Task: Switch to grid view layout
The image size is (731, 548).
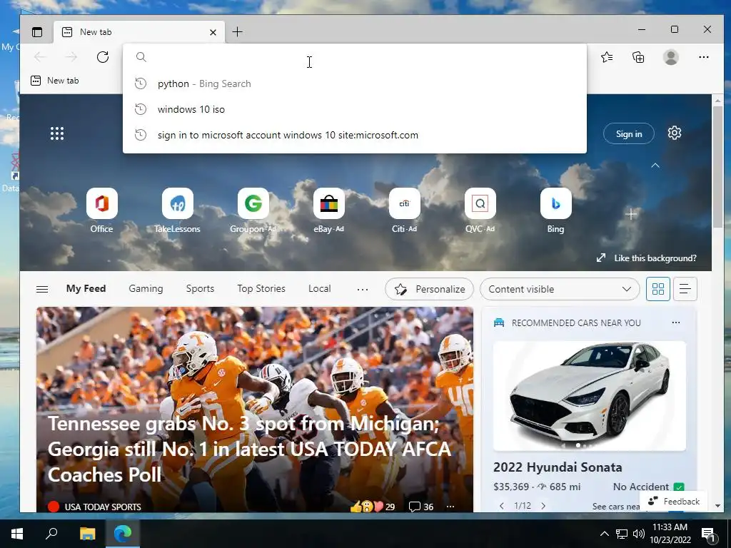Action: [657, 289]
